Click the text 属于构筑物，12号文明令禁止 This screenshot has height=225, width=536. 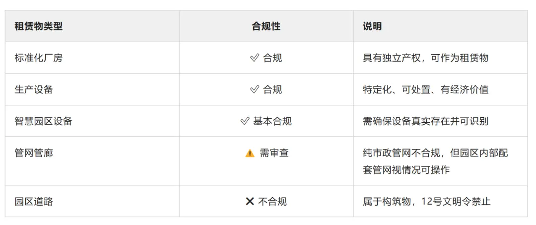(427, 201)
